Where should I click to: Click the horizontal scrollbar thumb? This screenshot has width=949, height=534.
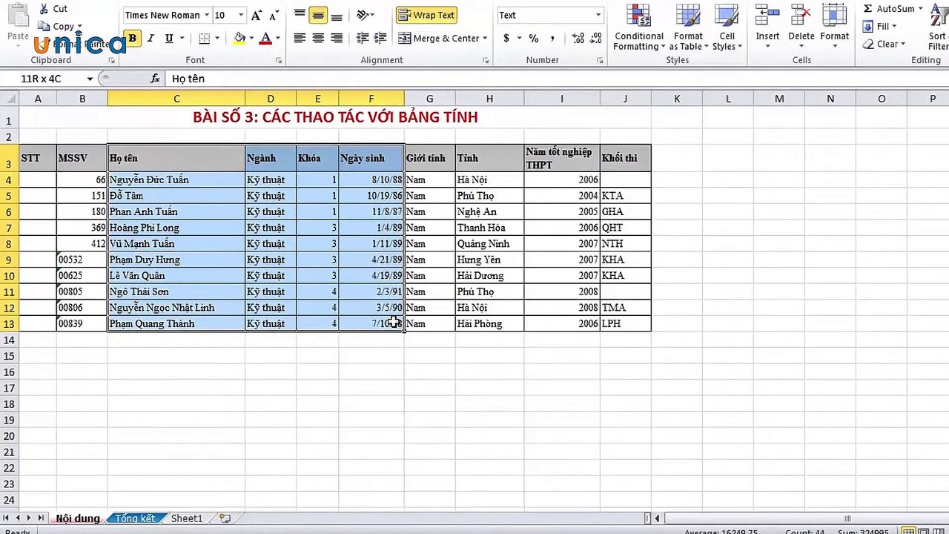[x=847, y=518]
